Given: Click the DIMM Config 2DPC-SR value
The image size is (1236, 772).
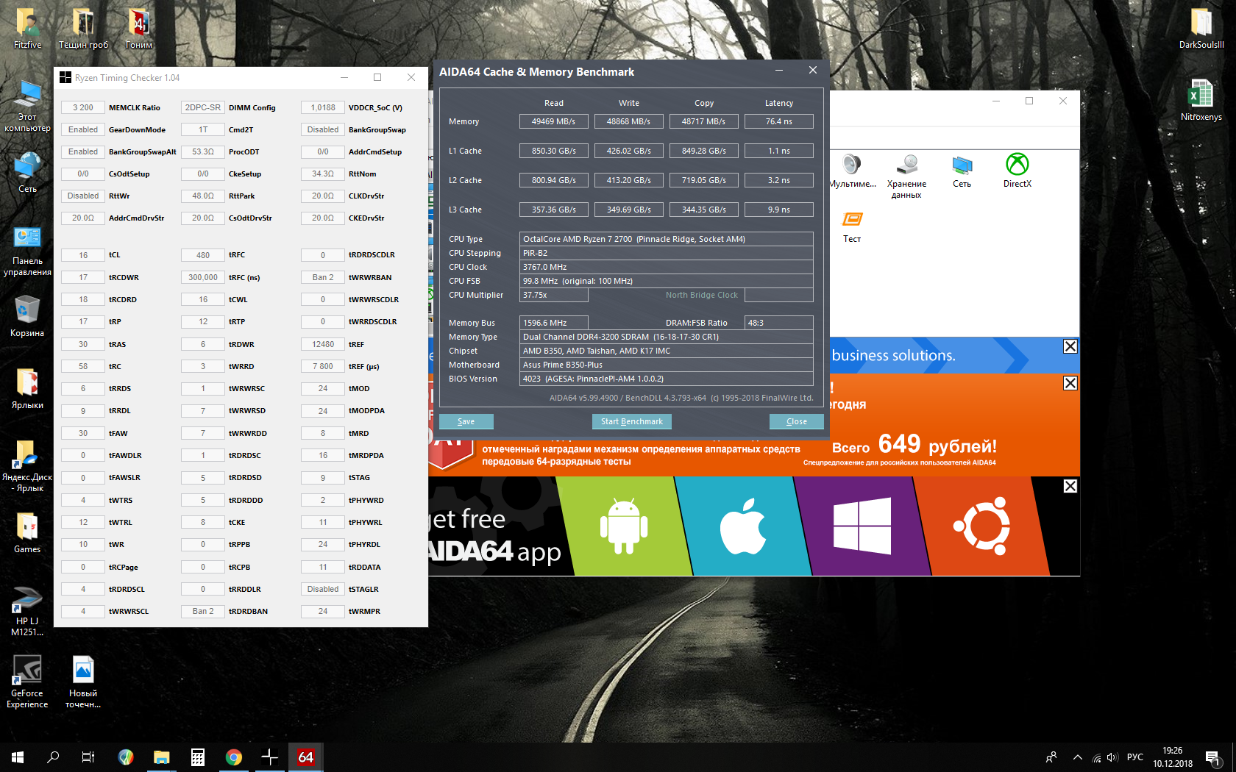Looking at the screenshot, I should [203, 107].
